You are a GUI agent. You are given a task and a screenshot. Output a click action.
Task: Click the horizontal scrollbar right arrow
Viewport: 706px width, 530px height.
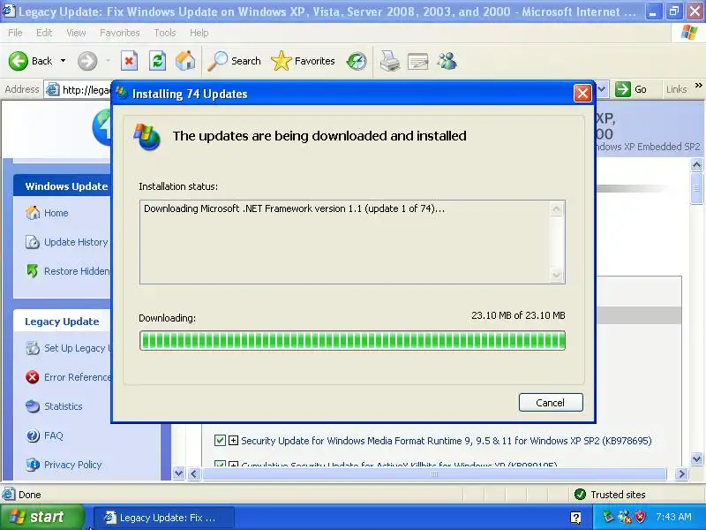coord(681,473)
